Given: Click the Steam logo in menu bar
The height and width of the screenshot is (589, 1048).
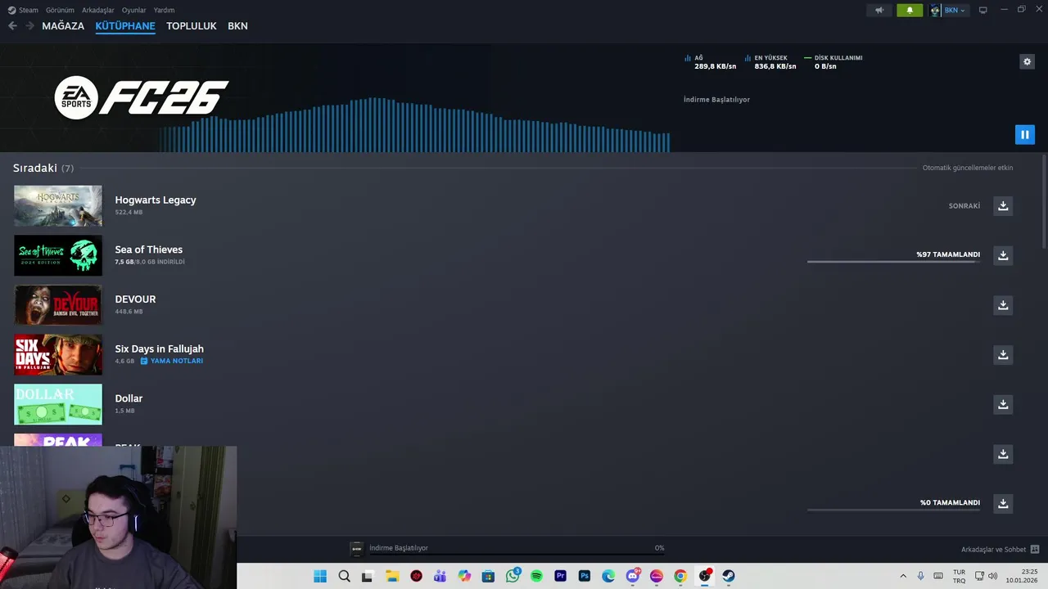Looking at the screenshot, I should tap(11, 10).
